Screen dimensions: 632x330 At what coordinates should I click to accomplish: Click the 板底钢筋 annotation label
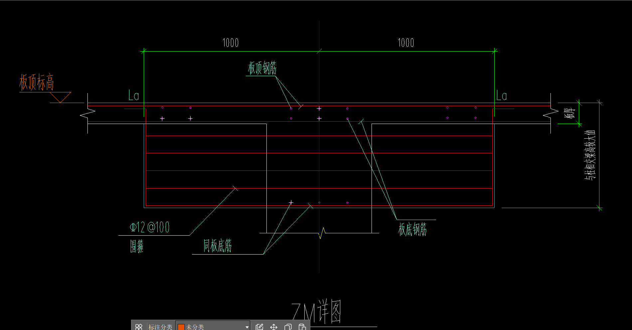(412, 229)
